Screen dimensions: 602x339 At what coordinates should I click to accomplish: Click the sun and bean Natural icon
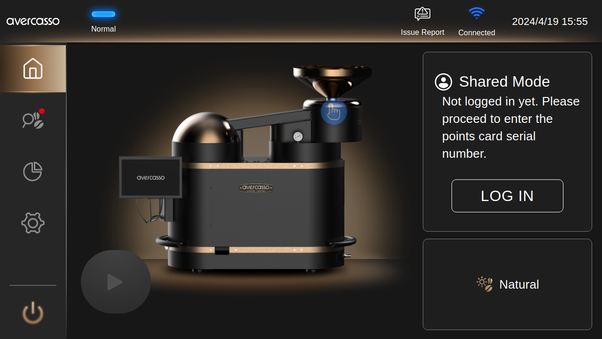point(484,284)
